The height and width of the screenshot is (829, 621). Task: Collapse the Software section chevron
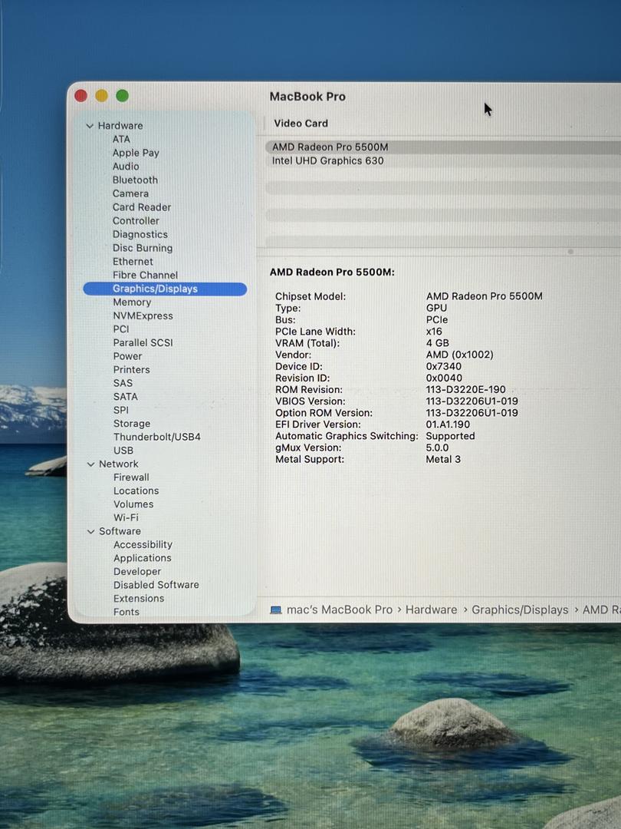90,531
